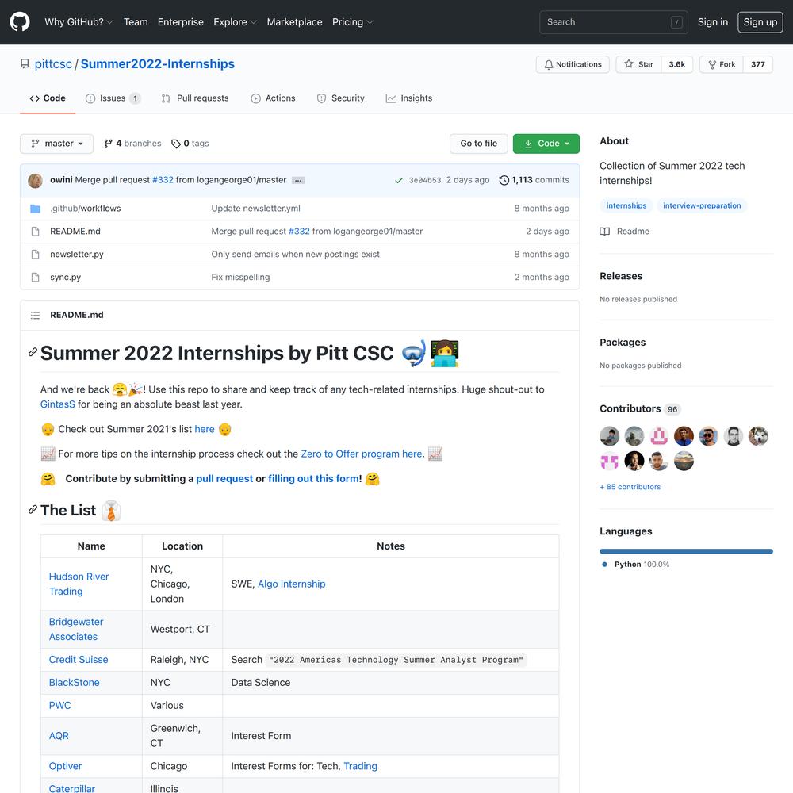Open the newsletter.py file name link
This screenshot has width=793, height=793.
pos(77,254)
